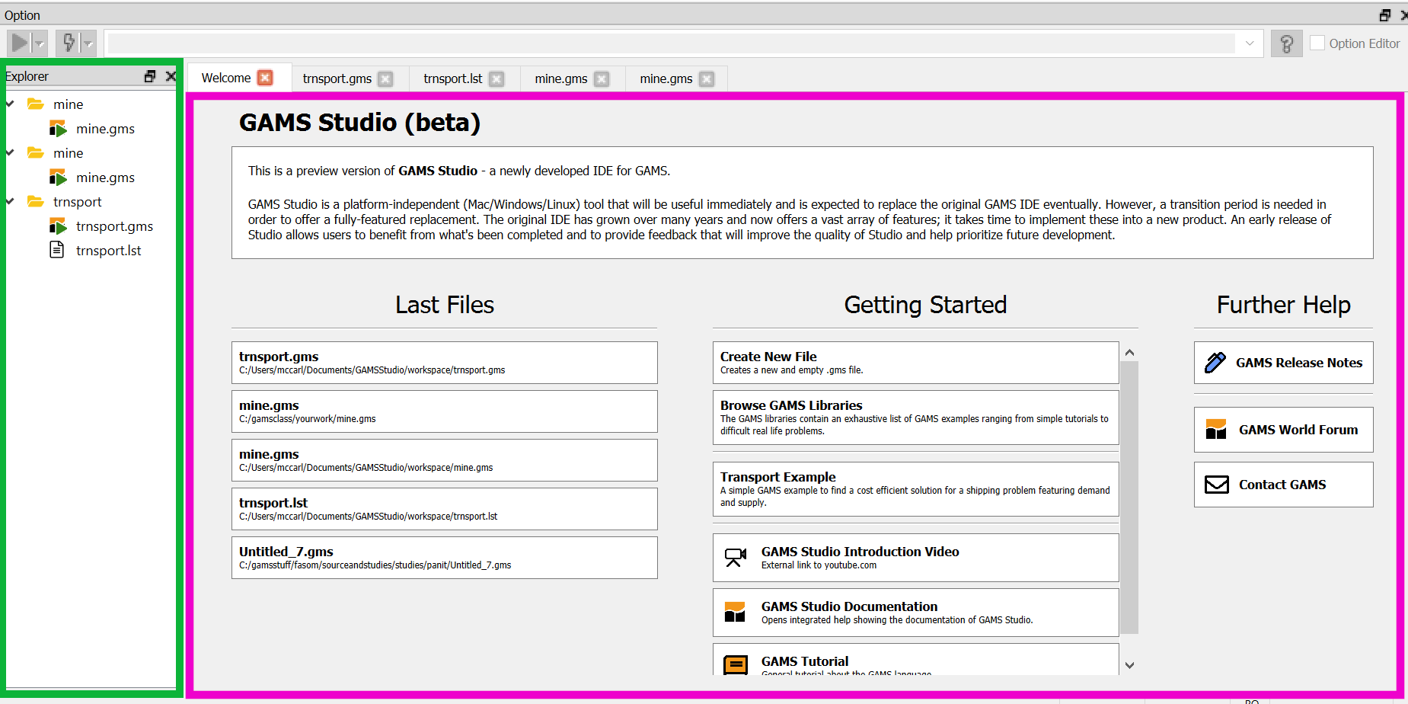1408x704 pixels.
Task: Open Untitled_7.gms from Last Files
Action: pos(445,558)
